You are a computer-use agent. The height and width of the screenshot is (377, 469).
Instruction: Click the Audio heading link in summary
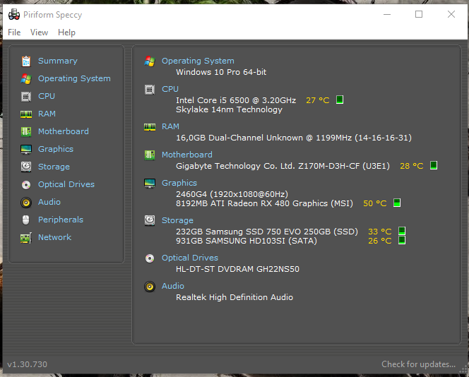point(172,286)
